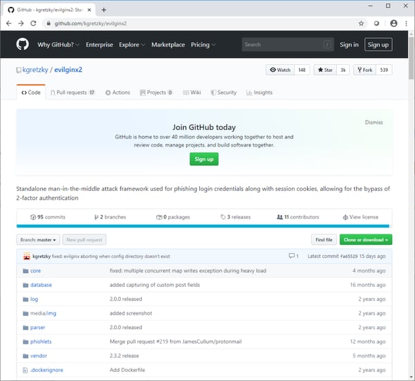
Task: Click folder icon next to core
Action: pos(26,271)
